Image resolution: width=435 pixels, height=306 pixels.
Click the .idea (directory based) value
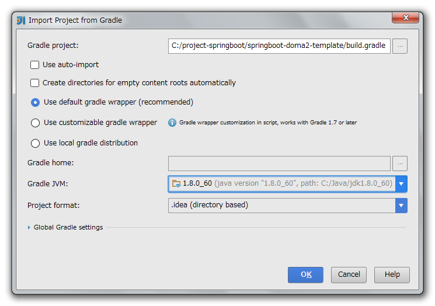pyautogui.click(x=210, y=205)
